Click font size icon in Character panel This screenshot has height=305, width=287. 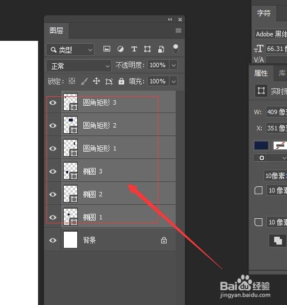(x=259, y=49)
